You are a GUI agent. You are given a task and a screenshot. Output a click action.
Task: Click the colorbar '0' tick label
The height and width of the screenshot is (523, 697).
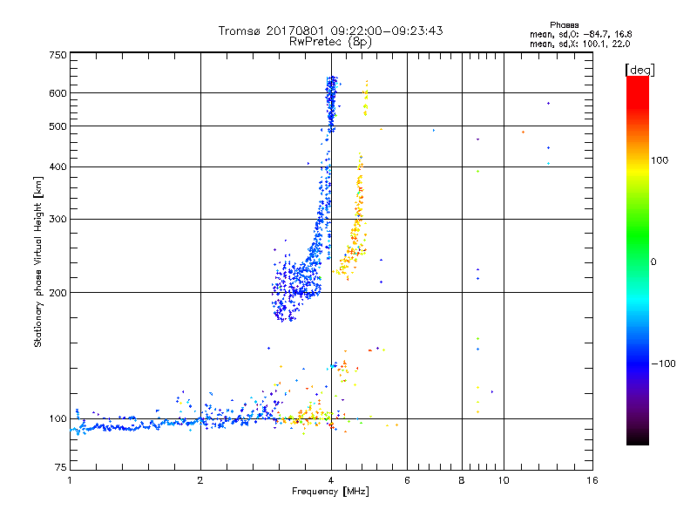[x=653, y=261]
